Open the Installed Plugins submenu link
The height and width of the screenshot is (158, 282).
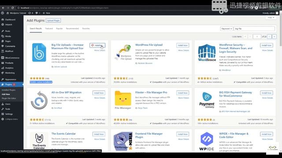click(x=8, y=90)
